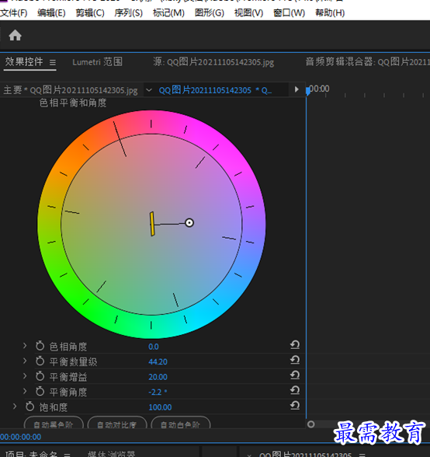Reset the 平衡角度 parameter

295,390
